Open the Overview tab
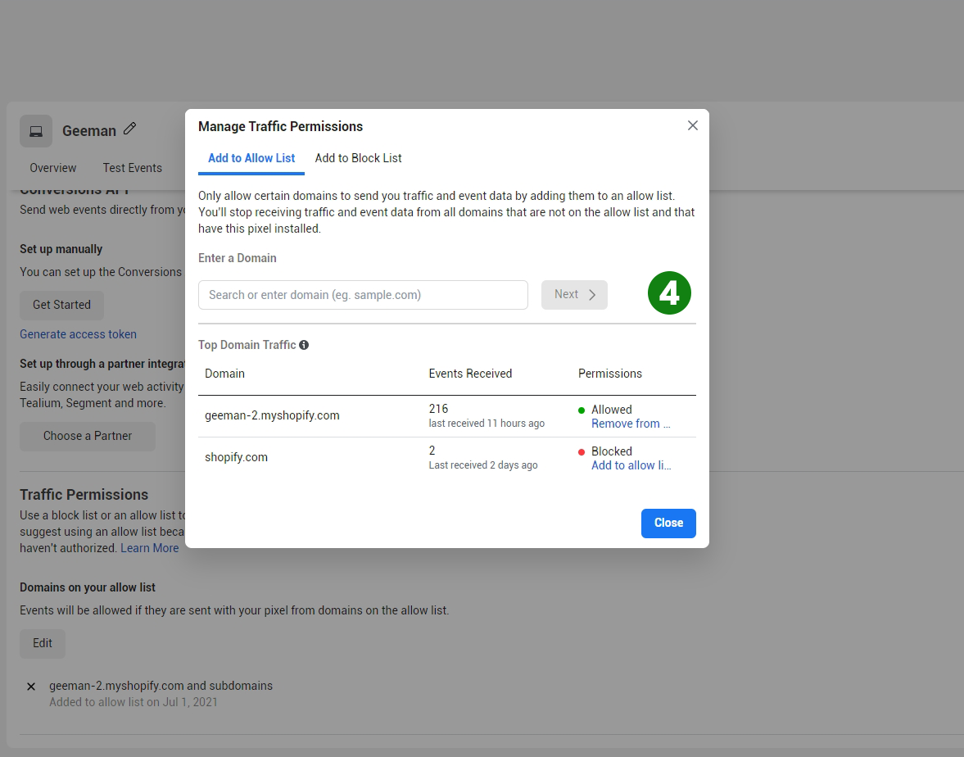 53,168
